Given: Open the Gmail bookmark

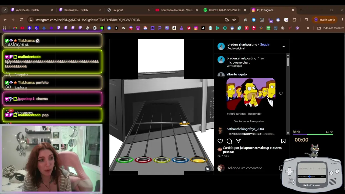Looking at the screenshot, I should [x=15, y=28].
